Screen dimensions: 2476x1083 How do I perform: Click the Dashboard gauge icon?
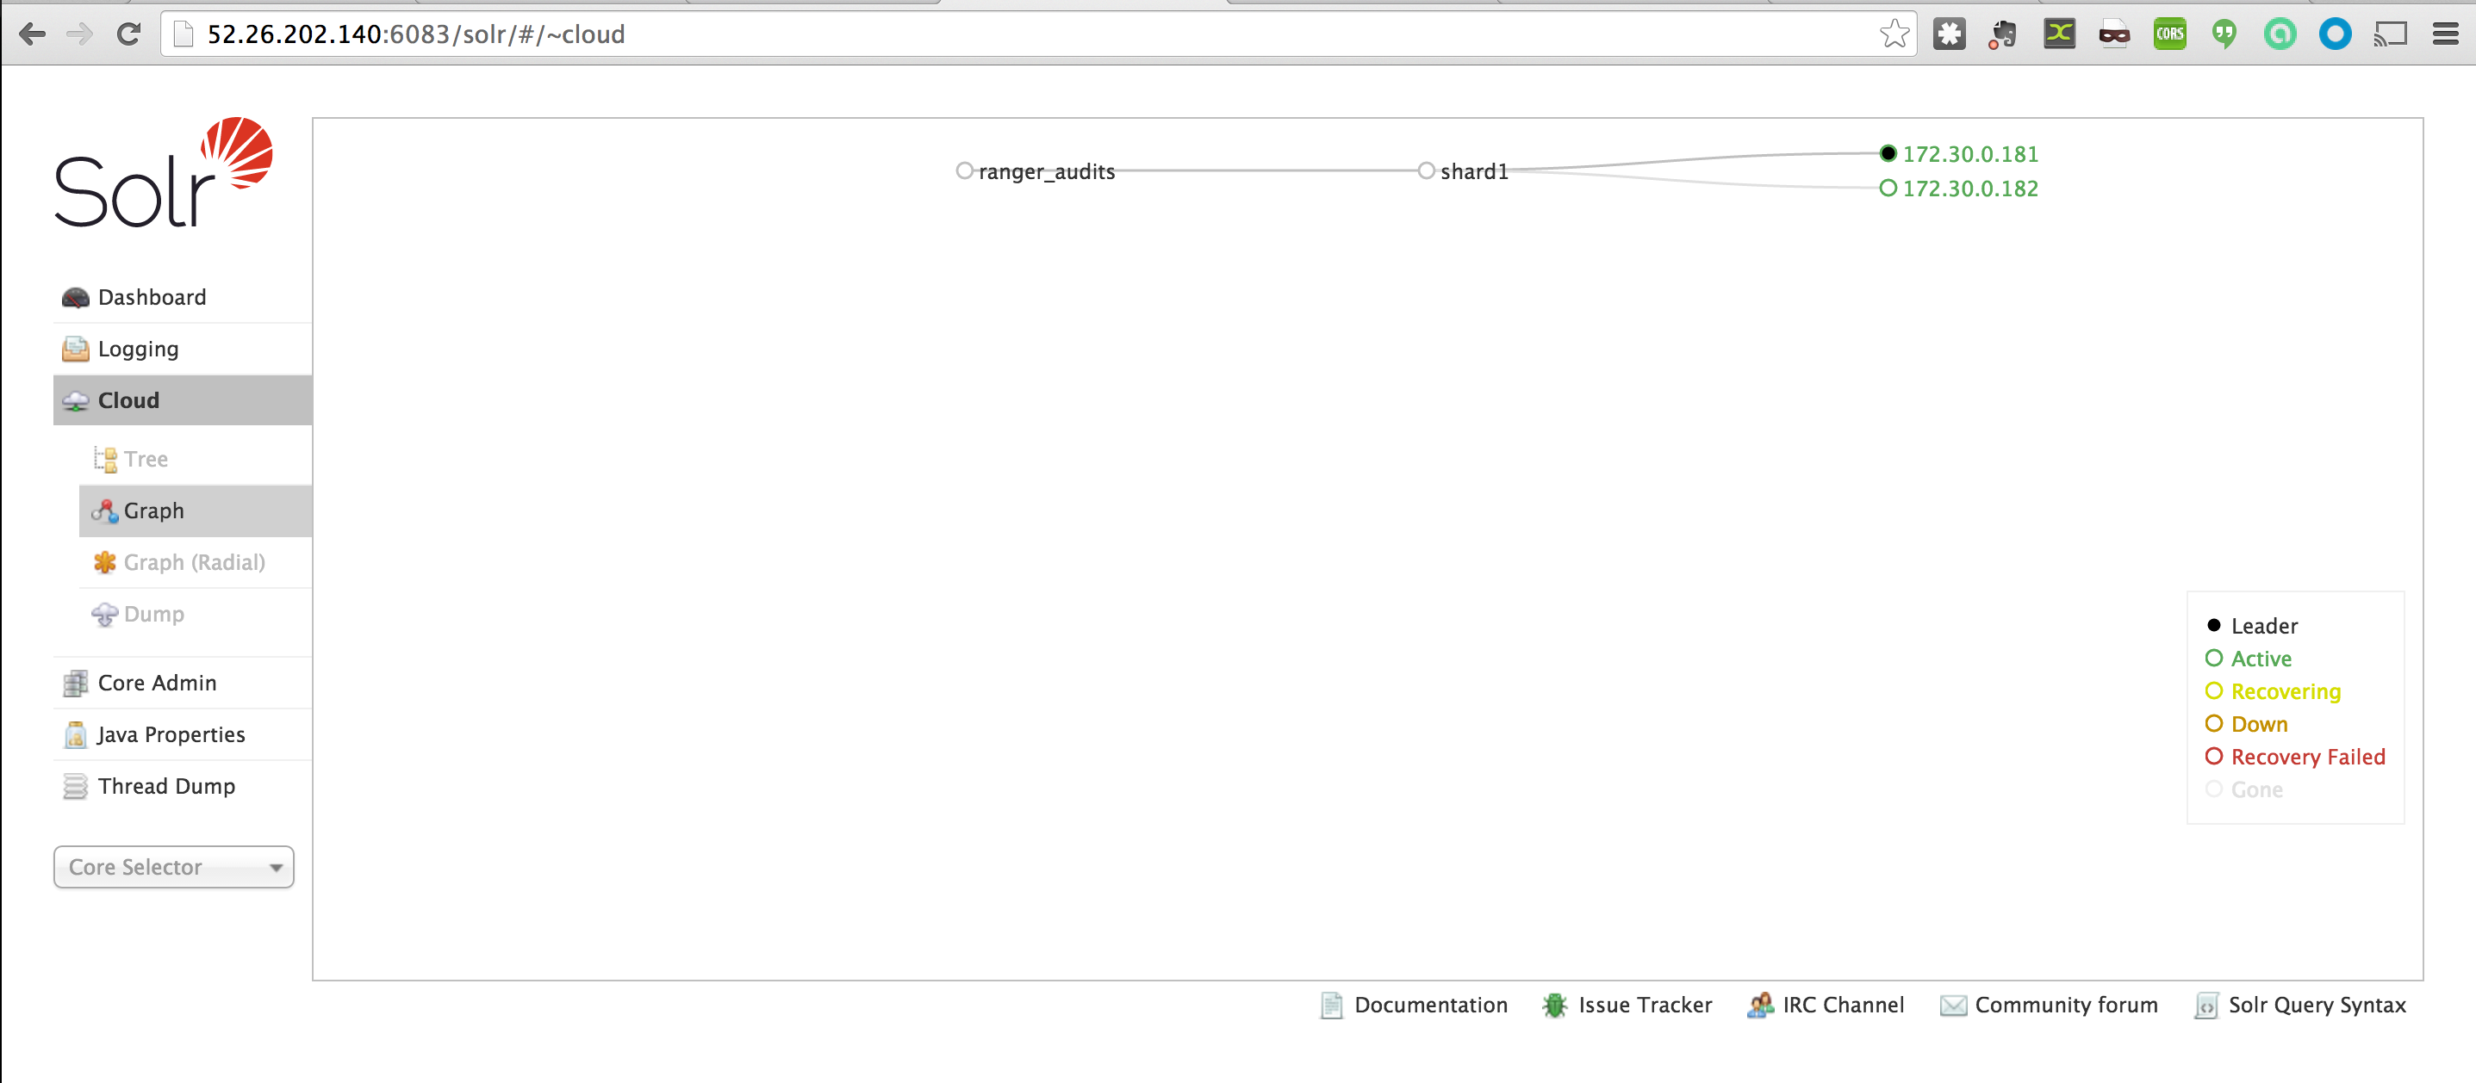coord(75,298)
